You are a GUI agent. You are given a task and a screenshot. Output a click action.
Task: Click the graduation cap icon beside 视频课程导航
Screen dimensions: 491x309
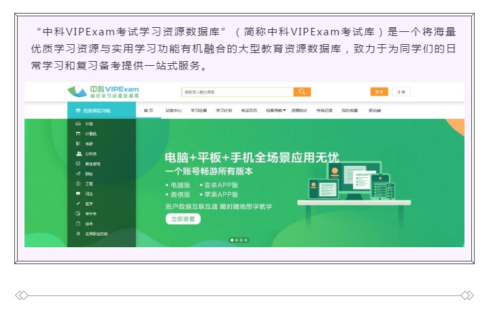click(x=78, y=111)
